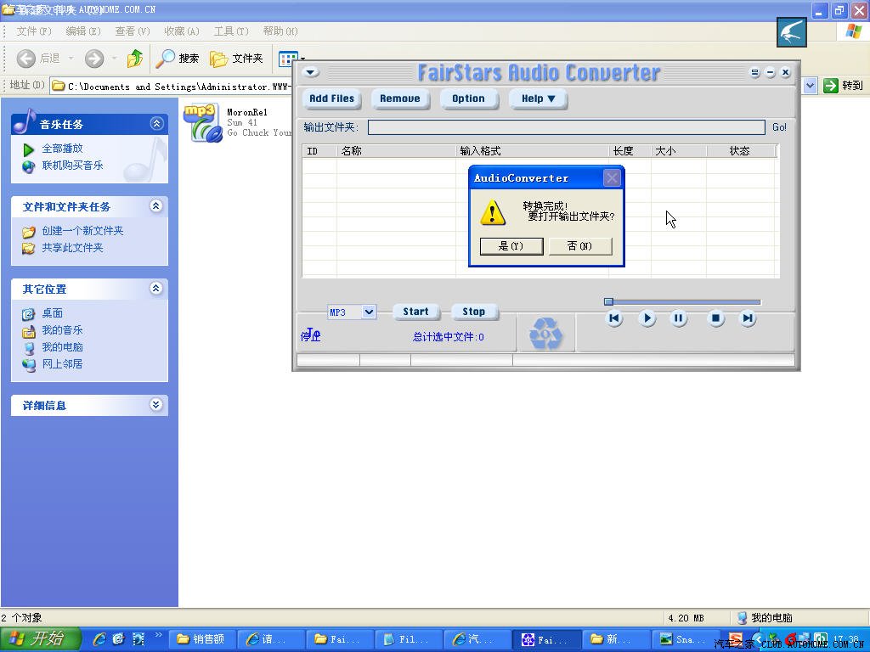The image size is (870, 652).
Task: Open the Help dropdown menu
Action: (538, 98)
